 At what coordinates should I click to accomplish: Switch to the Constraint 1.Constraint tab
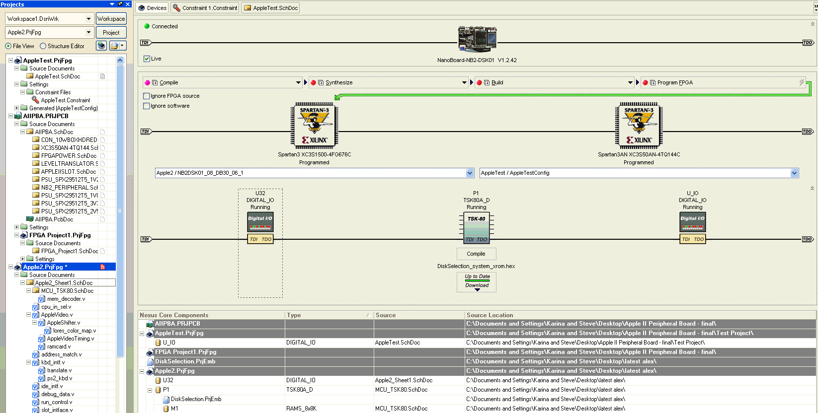pyautogui.click(x=205, y=8)
